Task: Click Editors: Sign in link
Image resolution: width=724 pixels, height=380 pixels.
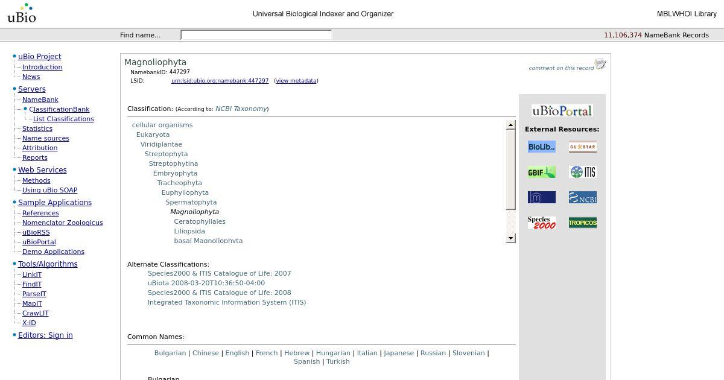Action: coord(45,335)
